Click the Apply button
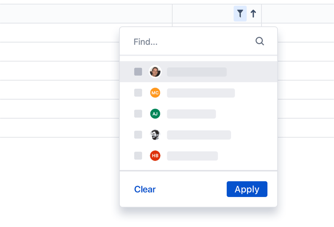 (x=247, y=189)
